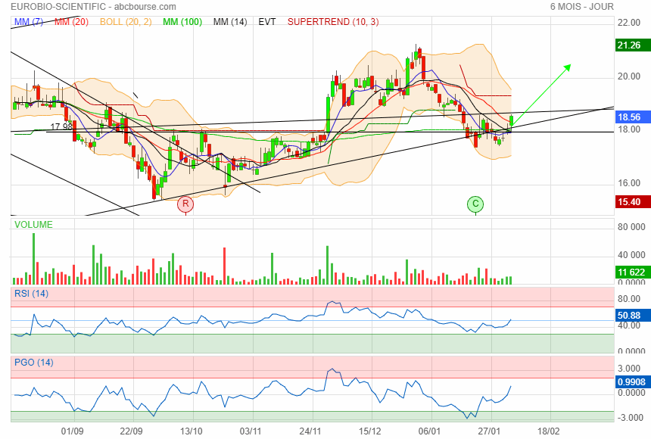Select the MM (100) legend label
The height and width of the screenshot is (439, 651).
[x=182, y=22]
